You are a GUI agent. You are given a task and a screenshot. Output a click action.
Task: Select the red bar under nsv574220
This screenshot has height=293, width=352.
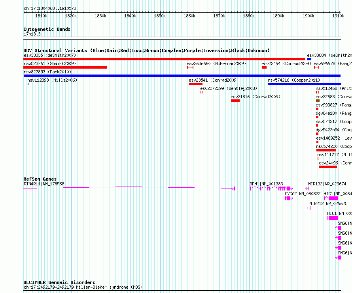coord(326,150)
